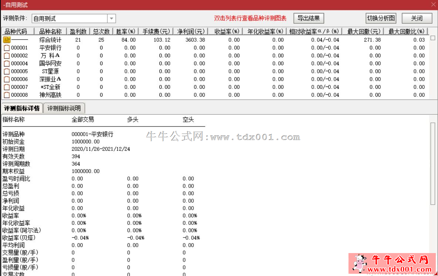Click the icon beside code 000008
The height and width of the screenshot is (276, 438).
(6, 95)
